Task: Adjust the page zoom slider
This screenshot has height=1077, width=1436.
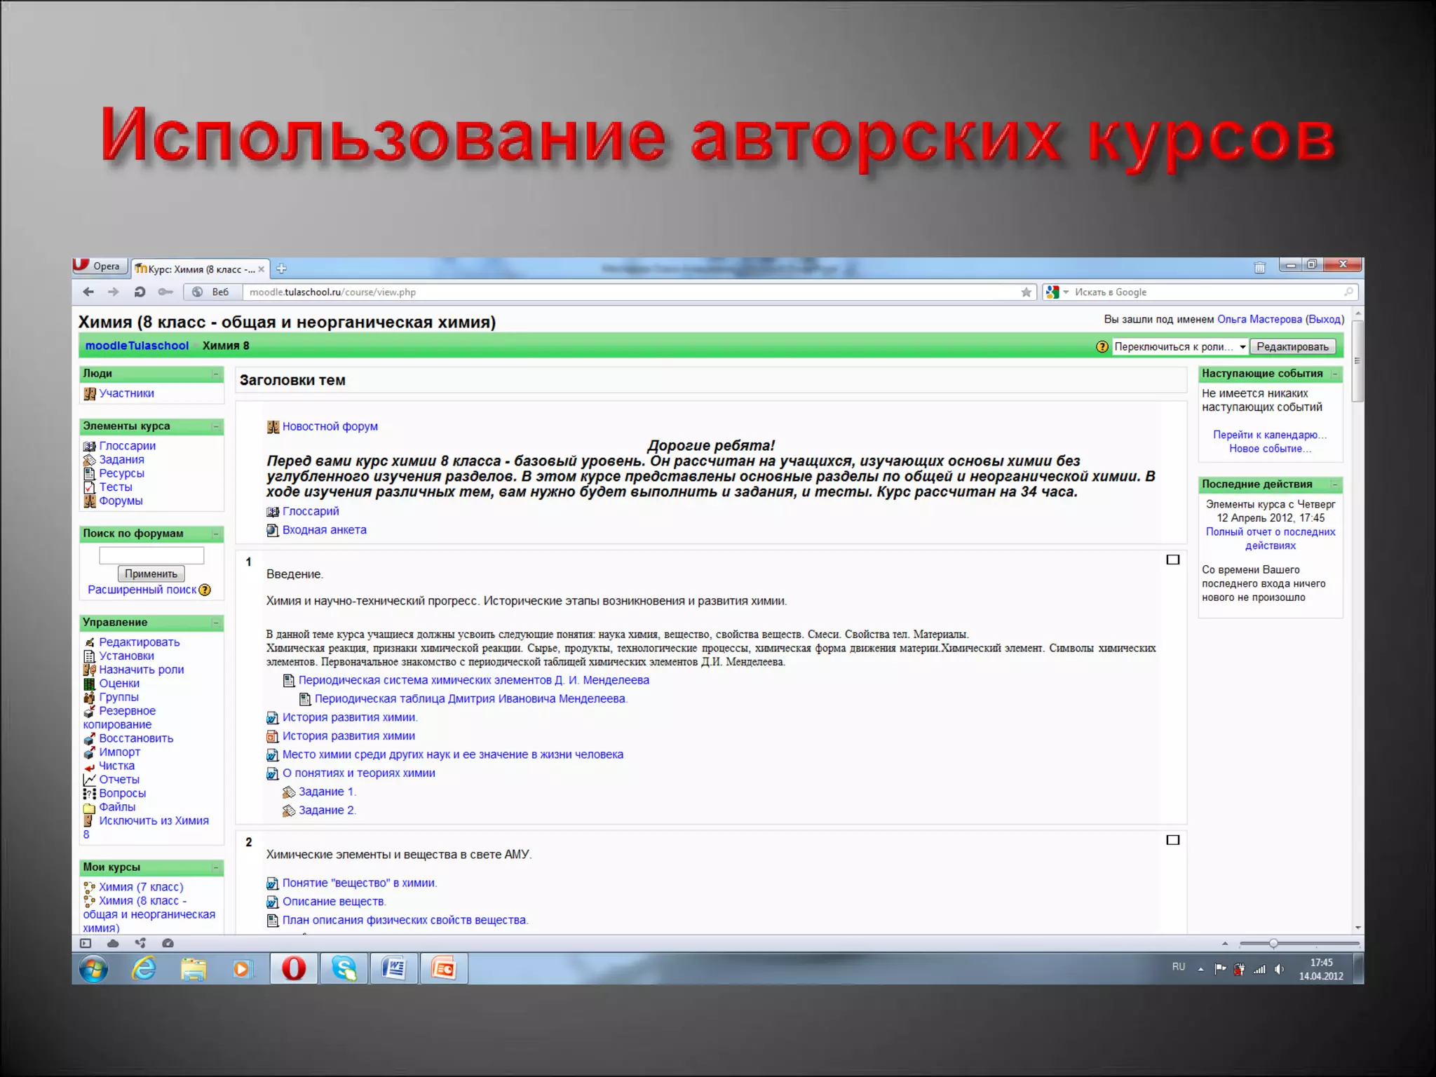Action: coord(1273,944)
